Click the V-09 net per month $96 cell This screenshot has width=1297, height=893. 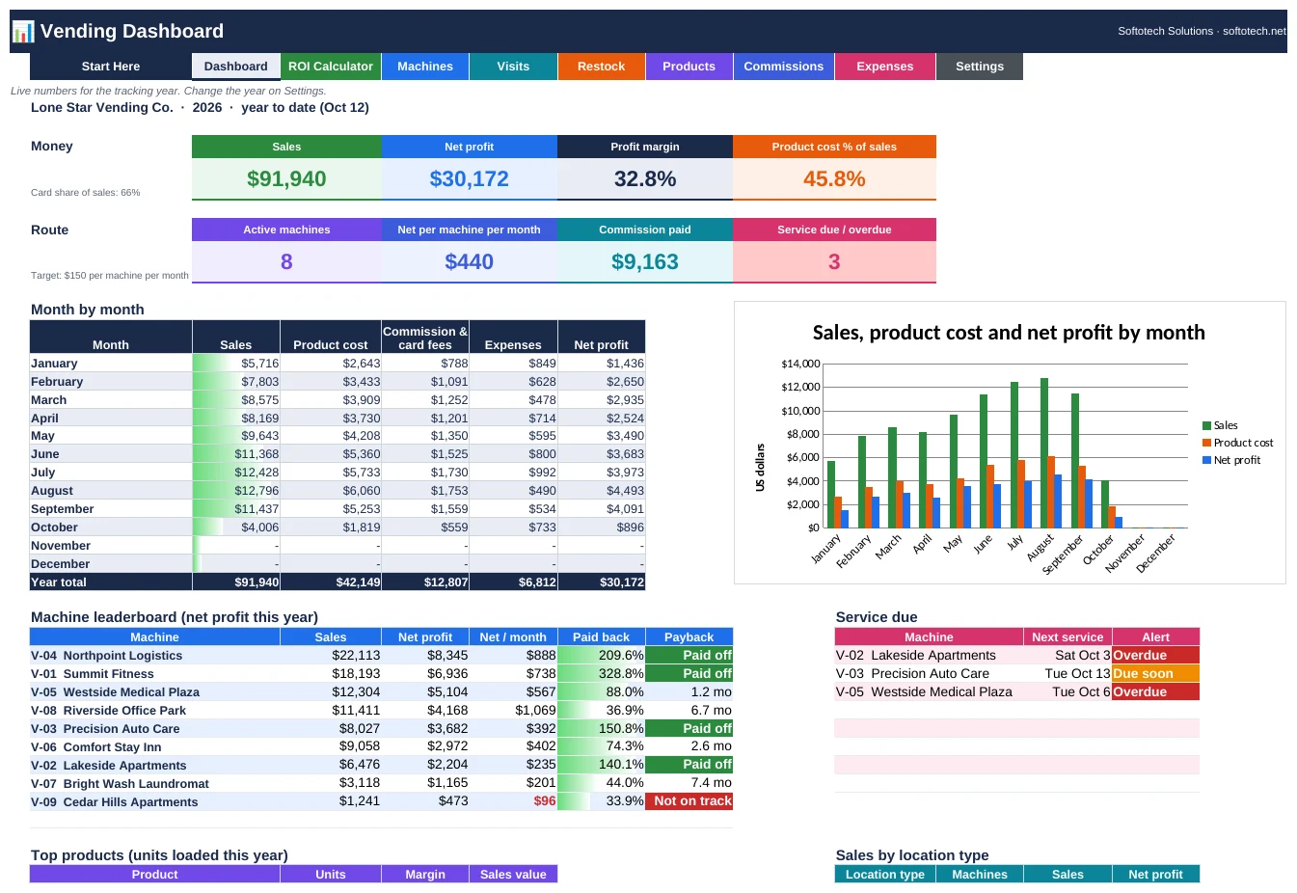(x=513, y=801)
